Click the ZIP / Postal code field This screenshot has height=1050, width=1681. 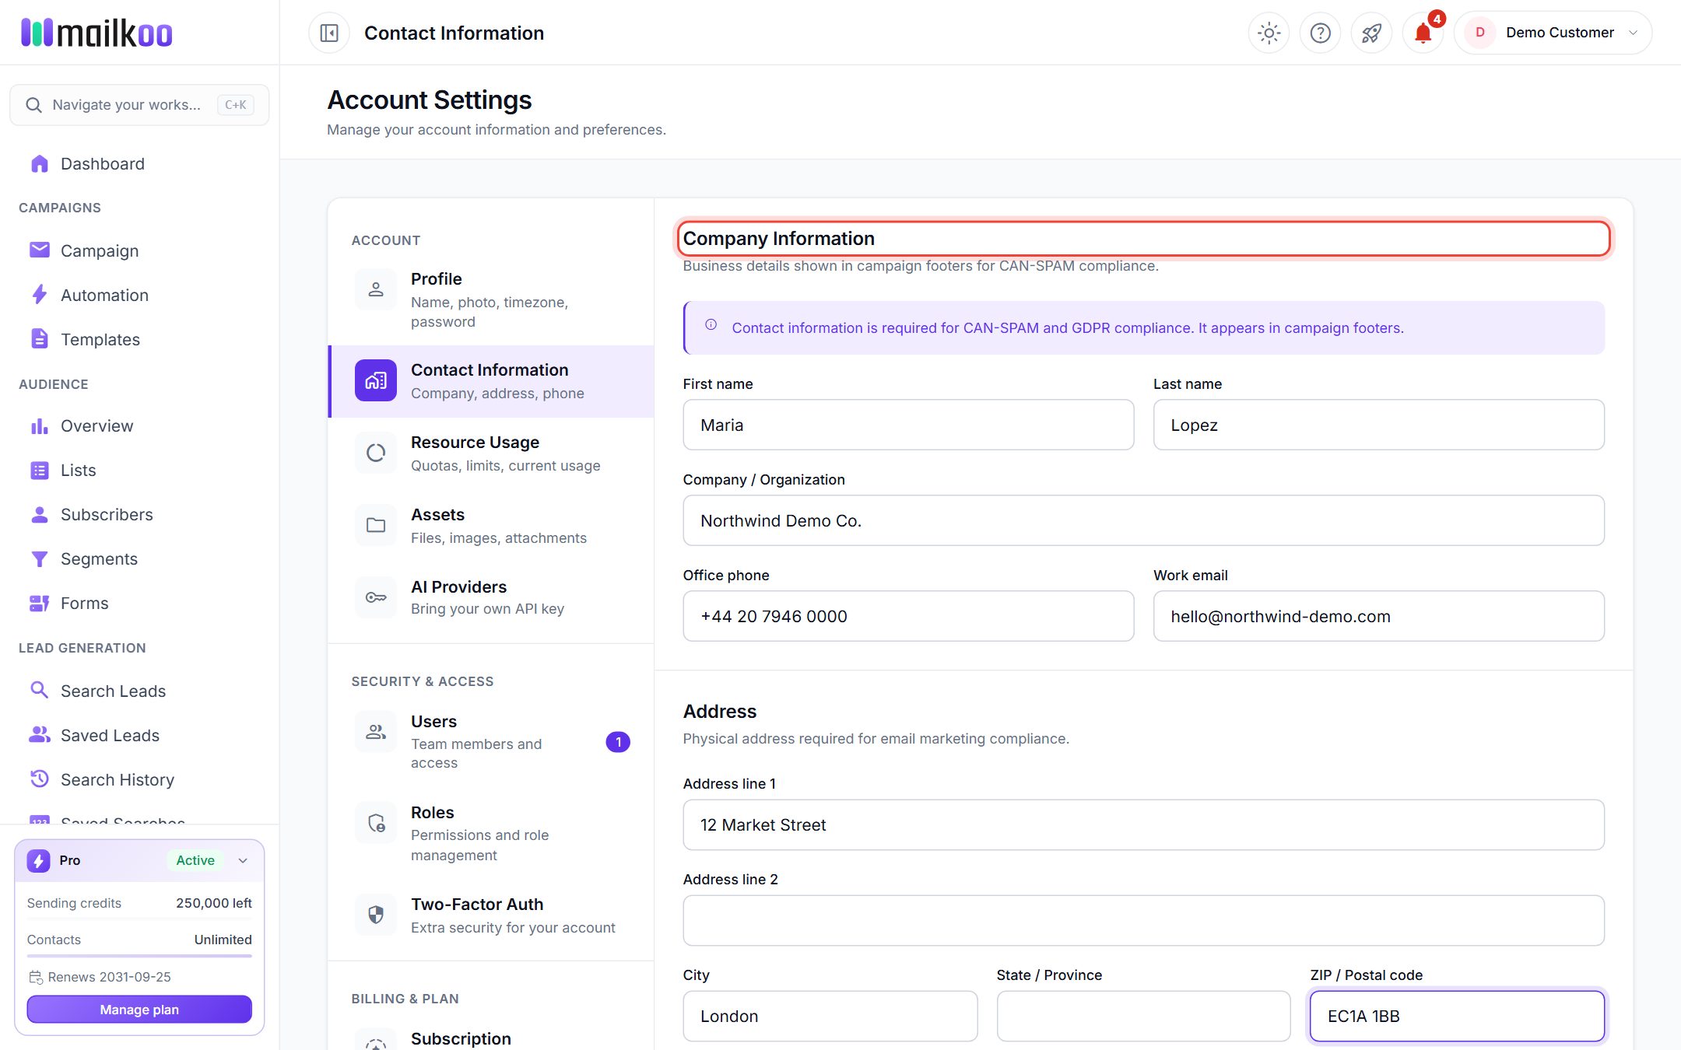click(x=1457, y=1016)
